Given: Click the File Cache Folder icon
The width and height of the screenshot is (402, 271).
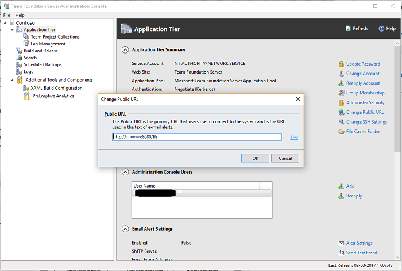Looking at the screenshot, I should (341, 132).
